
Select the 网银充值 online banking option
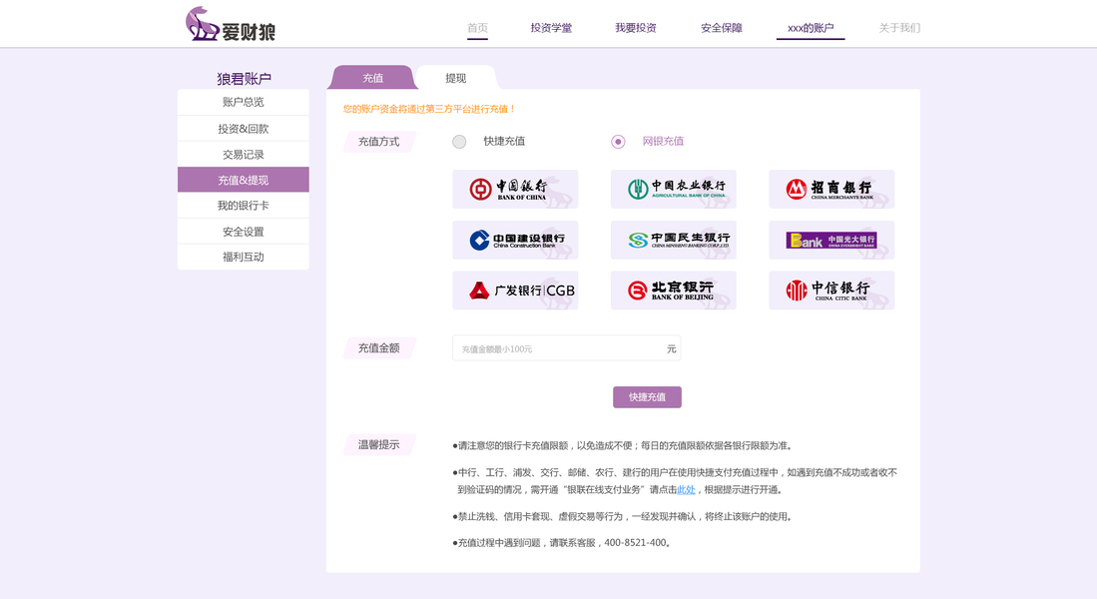click(617, 141)
